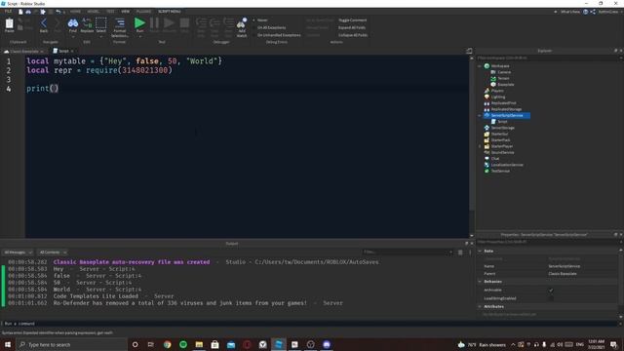This screenshot has width=624, height=351.
Task: Open the All Messages output dropdown
Action: click(18, 253)
